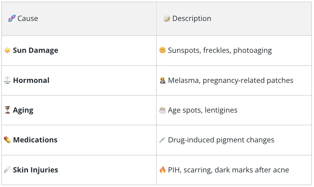This screenshot has width=314, height=187.
Task: Click the hourglass emoji before Aging
Action: click(7, 110)
